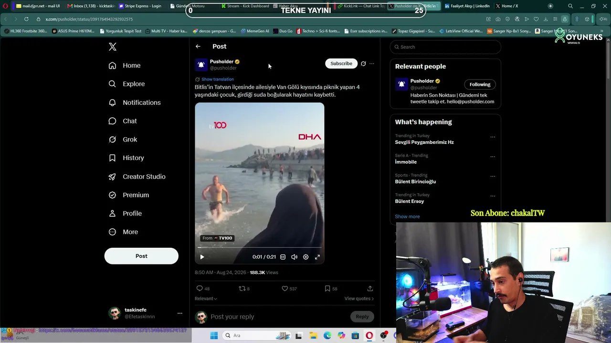Open options for İmmobile trend
Viewport: 611px width, 343px height.
(x=493, y=157)
